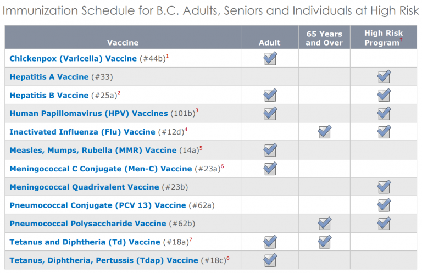The height and width of the screenshot is (273, 422).
Task: Click footnote 8 beside Tdap vaccine
Action: [228, 258]
